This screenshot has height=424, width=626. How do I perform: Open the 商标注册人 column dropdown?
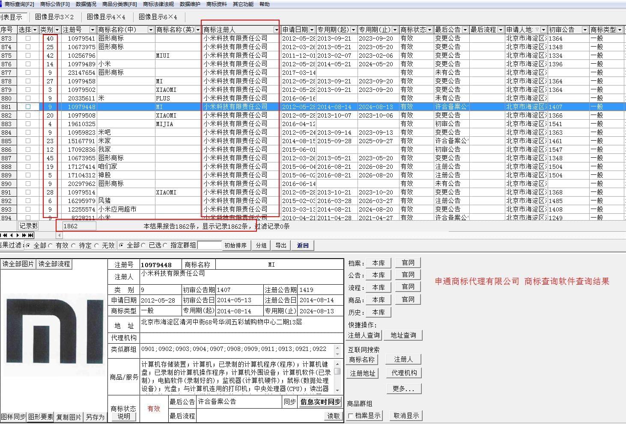(277, 29)
